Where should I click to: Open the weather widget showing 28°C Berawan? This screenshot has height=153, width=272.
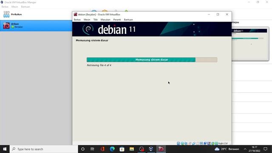227,149
